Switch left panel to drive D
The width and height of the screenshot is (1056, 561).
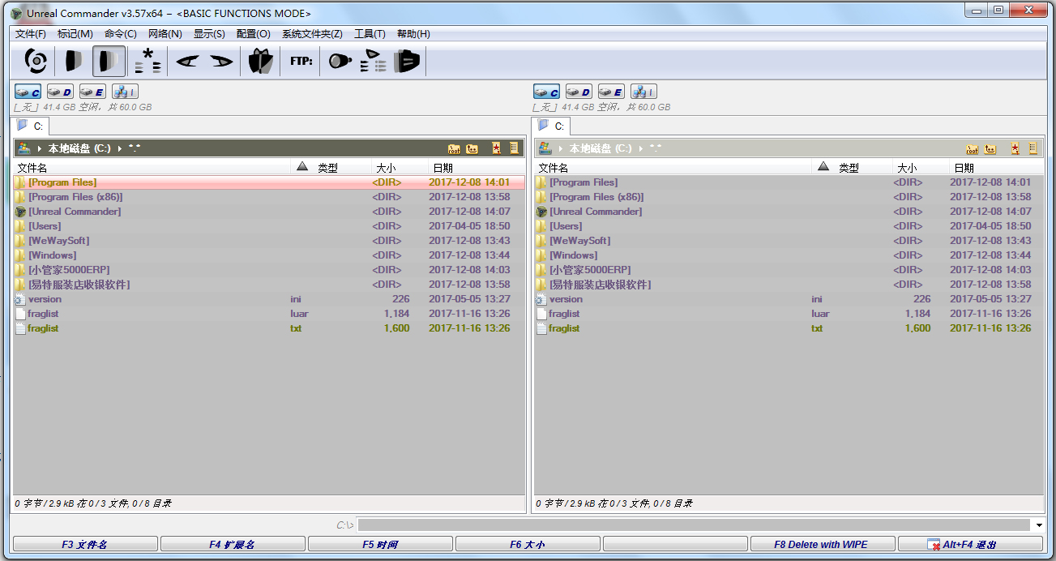coord(60,92)
